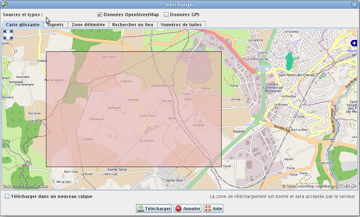Click the Saint Roch label on map

(109, 57)
